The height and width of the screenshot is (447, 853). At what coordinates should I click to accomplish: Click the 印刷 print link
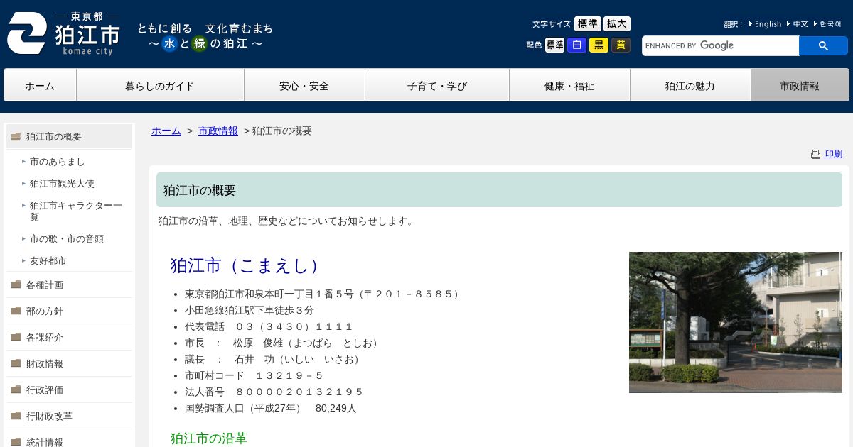click(833, 154)
